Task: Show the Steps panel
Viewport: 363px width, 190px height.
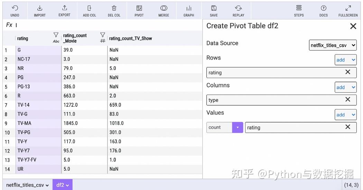Action: click(299, 10)
